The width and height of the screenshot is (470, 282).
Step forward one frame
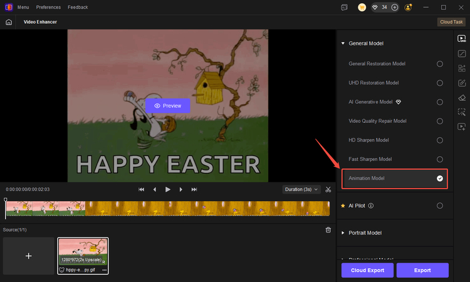tap(180, 189)
